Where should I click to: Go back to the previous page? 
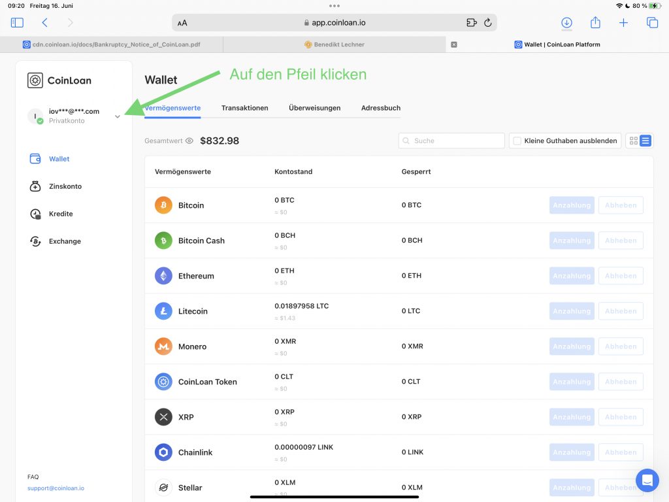tap(44, 23)
